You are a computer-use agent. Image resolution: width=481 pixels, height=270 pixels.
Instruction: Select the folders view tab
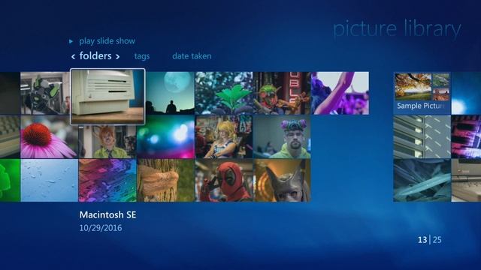click(x=95, y=55)
